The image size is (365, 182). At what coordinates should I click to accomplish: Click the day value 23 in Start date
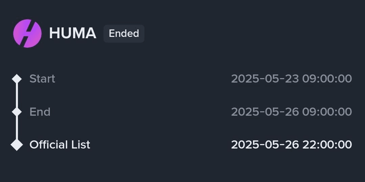[x=293, y=79]
